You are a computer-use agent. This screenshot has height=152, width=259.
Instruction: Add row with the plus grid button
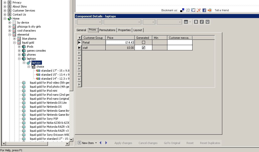pyautogui.click(x=80, y=38)
